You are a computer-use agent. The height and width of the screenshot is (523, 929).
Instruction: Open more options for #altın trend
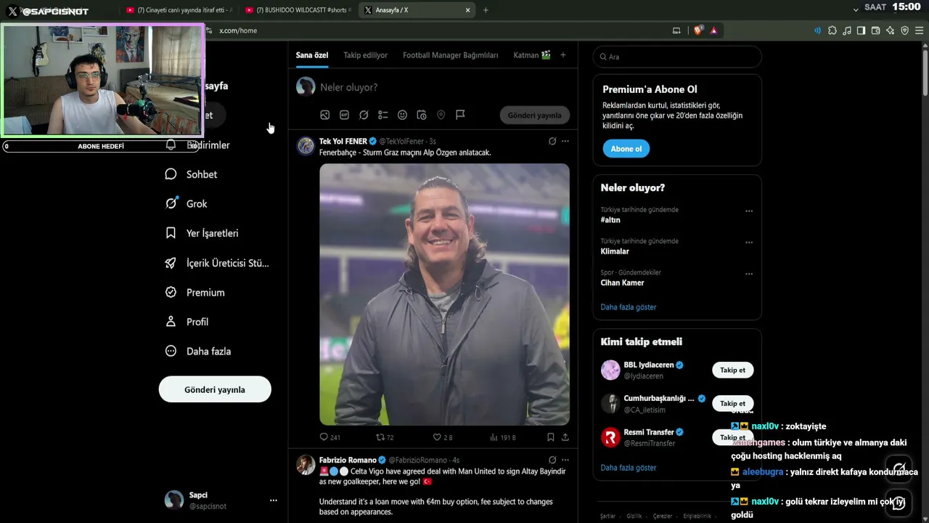pos(749,211)
